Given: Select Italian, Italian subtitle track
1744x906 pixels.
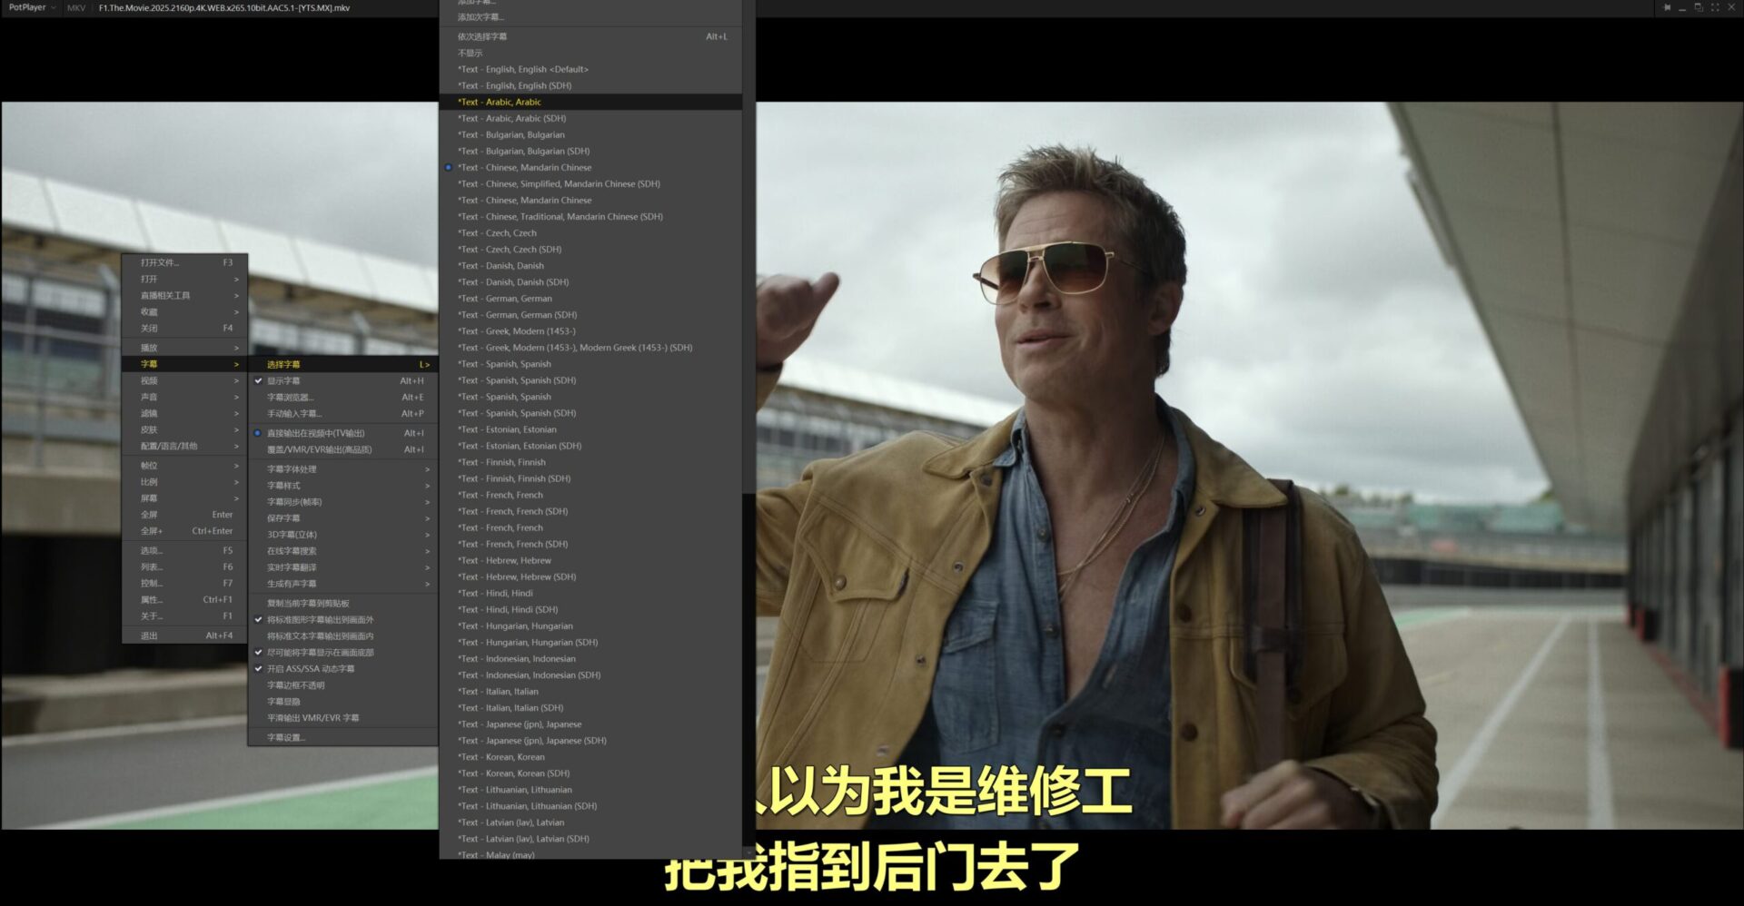Looking at the screenshot, I should pos(590,691).
